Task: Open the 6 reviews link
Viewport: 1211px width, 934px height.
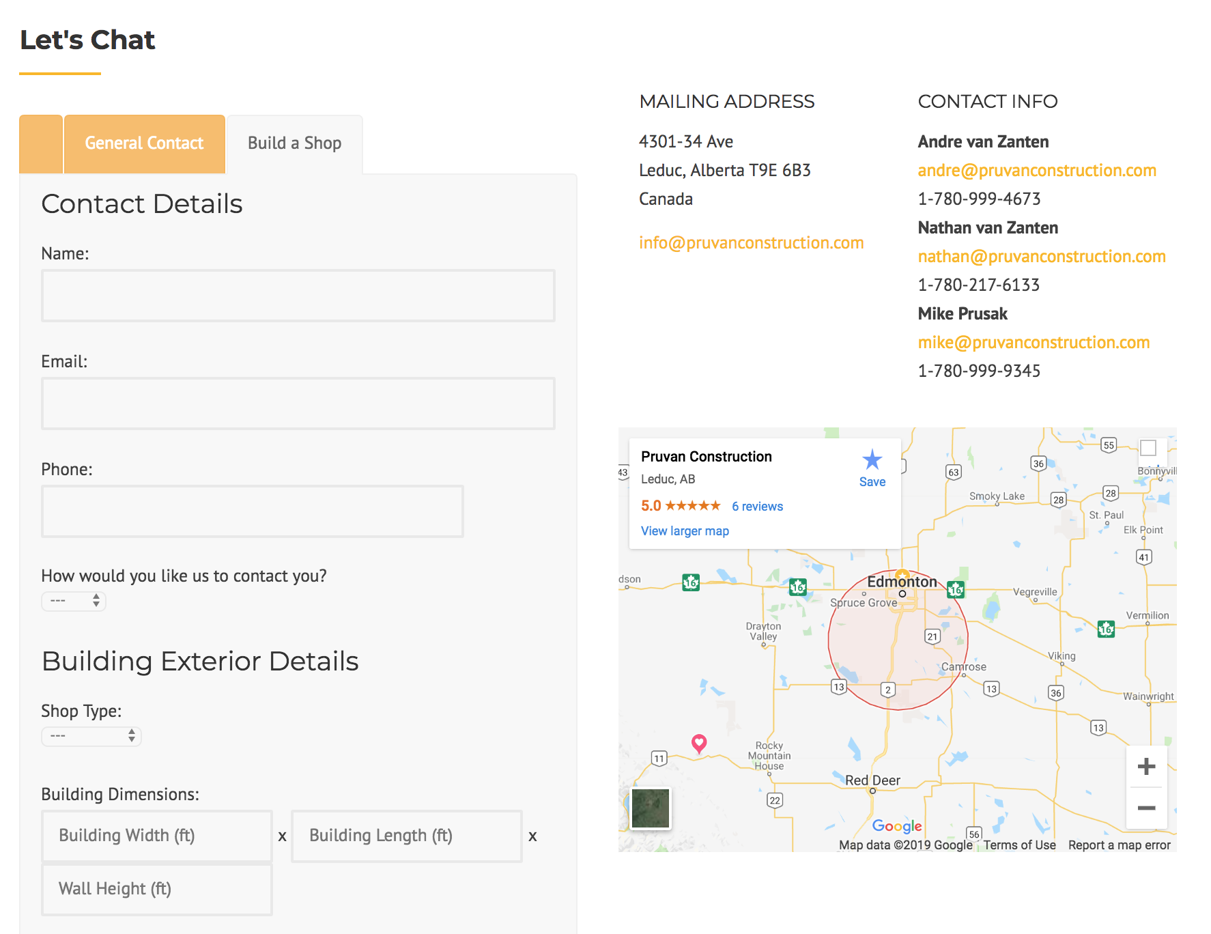Action: pyautogui.click(x=757, y=507)
